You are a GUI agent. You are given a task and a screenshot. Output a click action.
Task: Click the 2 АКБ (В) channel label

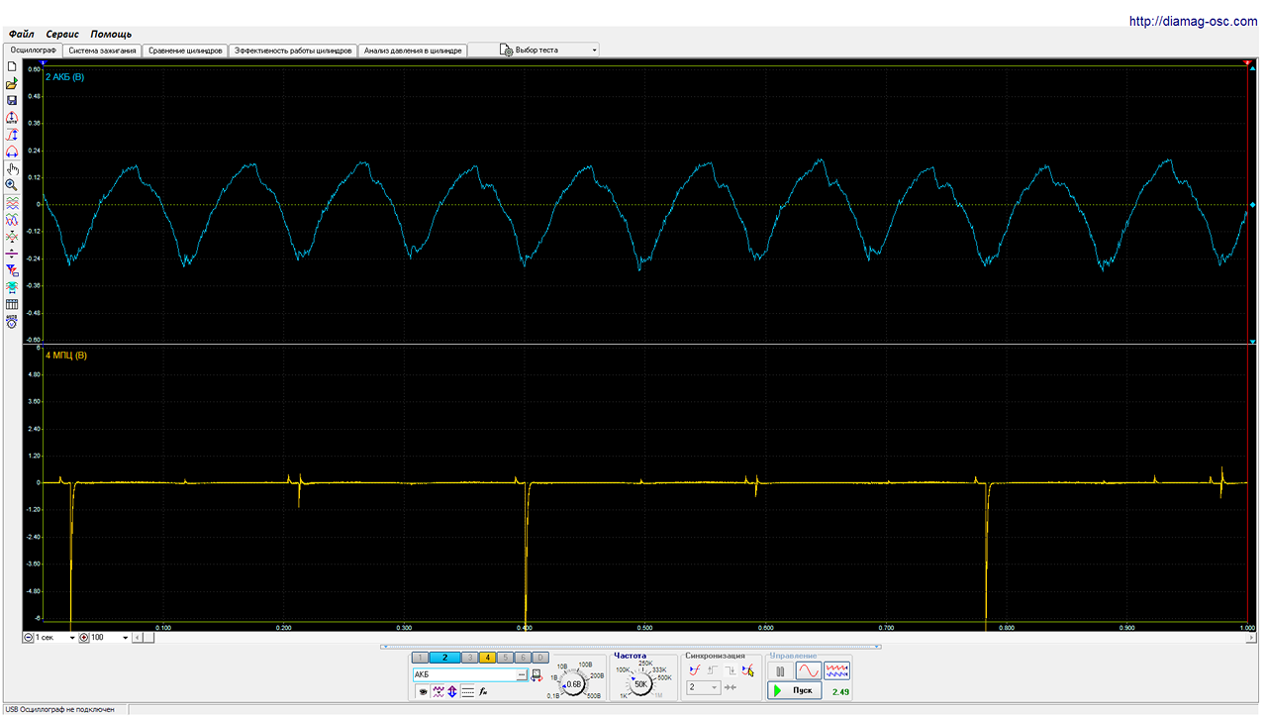65,76
